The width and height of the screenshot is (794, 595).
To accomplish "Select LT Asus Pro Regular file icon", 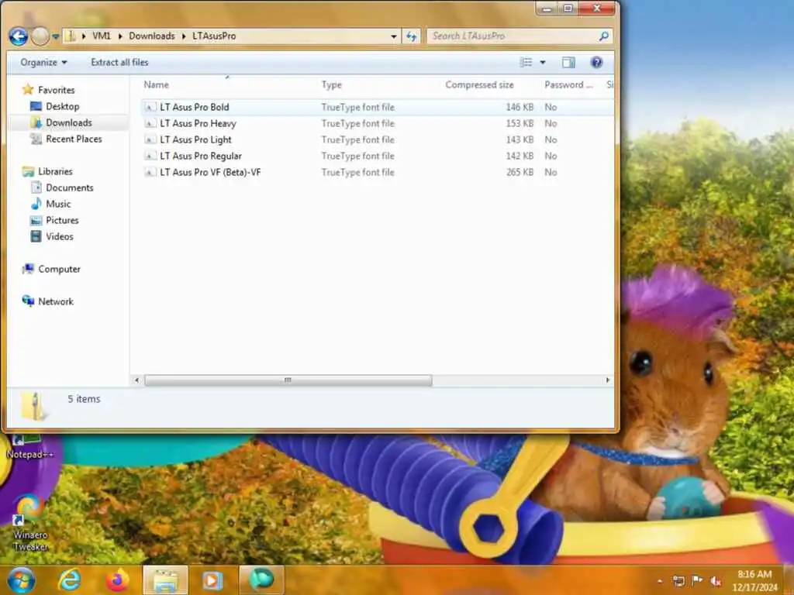I will (x=150, y=156).
